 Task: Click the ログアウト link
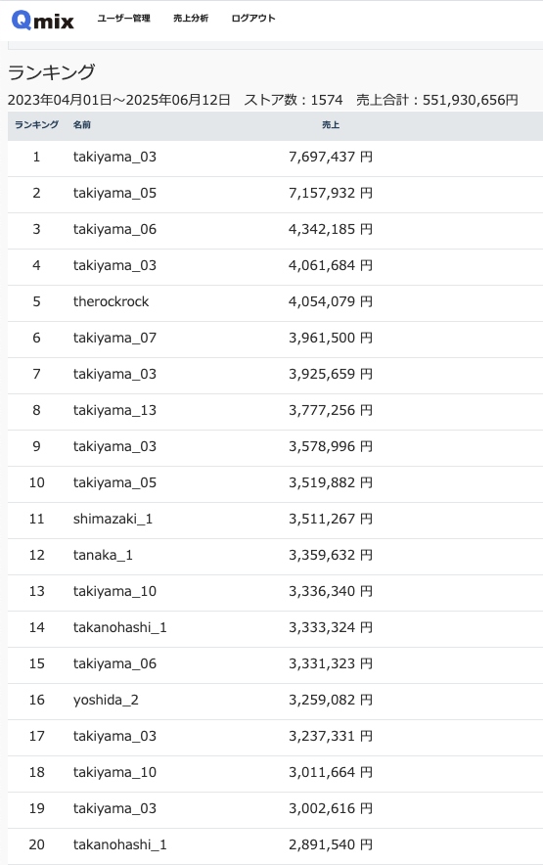[x=253, y=19]
